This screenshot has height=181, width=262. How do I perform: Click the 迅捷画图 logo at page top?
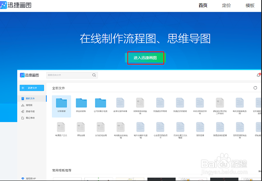coord(16,5)
